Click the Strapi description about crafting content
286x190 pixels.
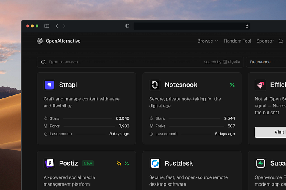[82, 103]
